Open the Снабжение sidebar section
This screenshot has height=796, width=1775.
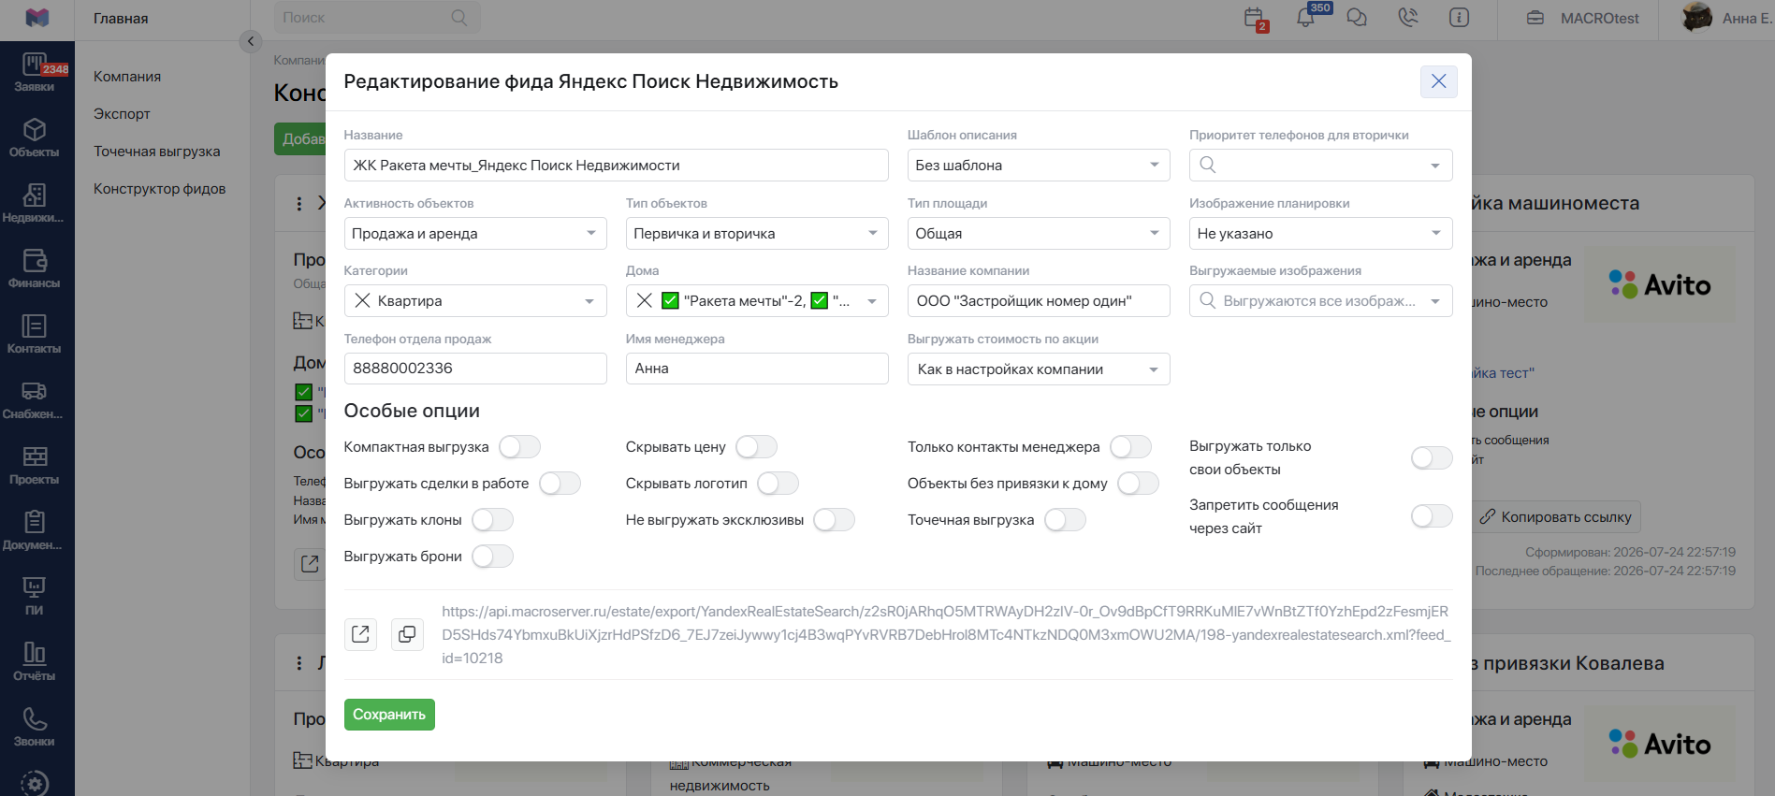point(35,400)
